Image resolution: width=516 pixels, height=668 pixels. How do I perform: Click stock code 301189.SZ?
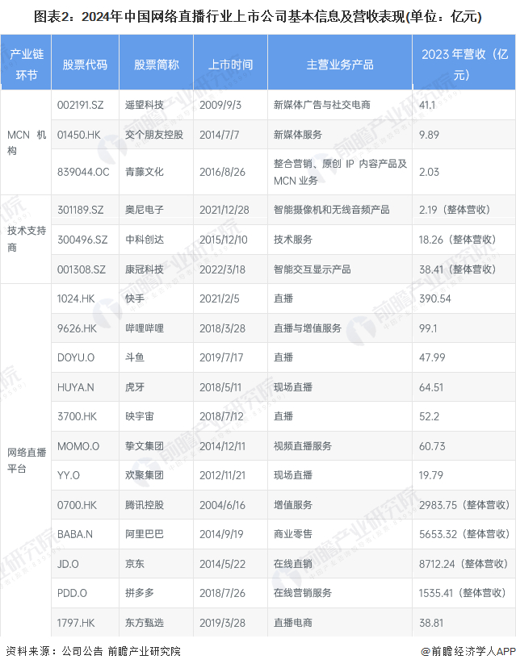coord(81,210)
